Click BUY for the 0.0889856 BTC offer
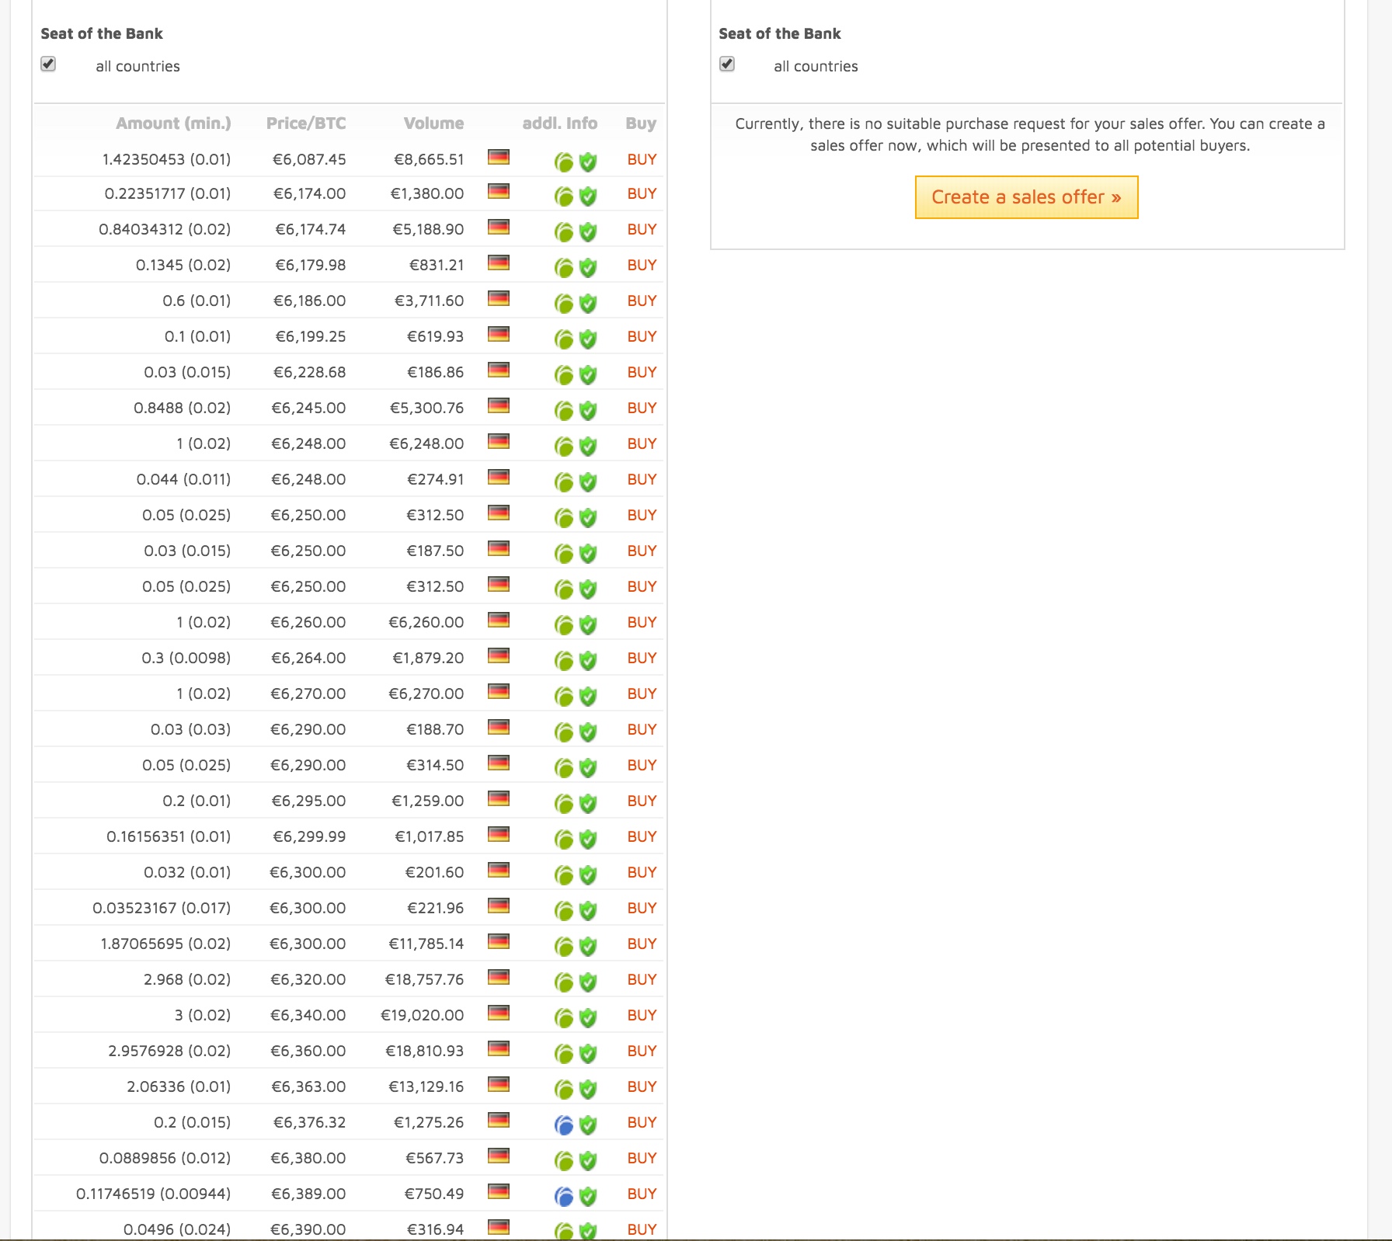The image size is (1392, 1241). [642, 1158]
